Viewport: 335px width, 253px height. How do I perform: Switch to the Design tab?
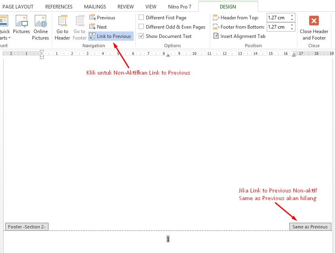pos(228,6)
